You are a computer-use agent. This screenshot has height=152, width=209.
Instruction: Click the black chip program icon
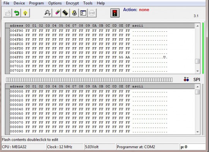[x=65, y=13]
